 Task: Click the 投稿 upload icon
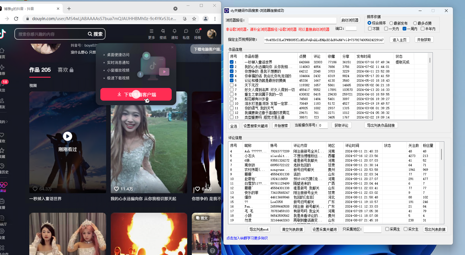198,34
